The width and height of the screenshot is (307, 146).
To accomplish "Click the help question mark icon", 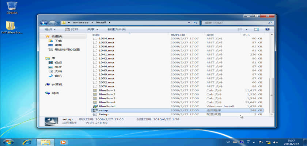I will (x=267, y=29).
